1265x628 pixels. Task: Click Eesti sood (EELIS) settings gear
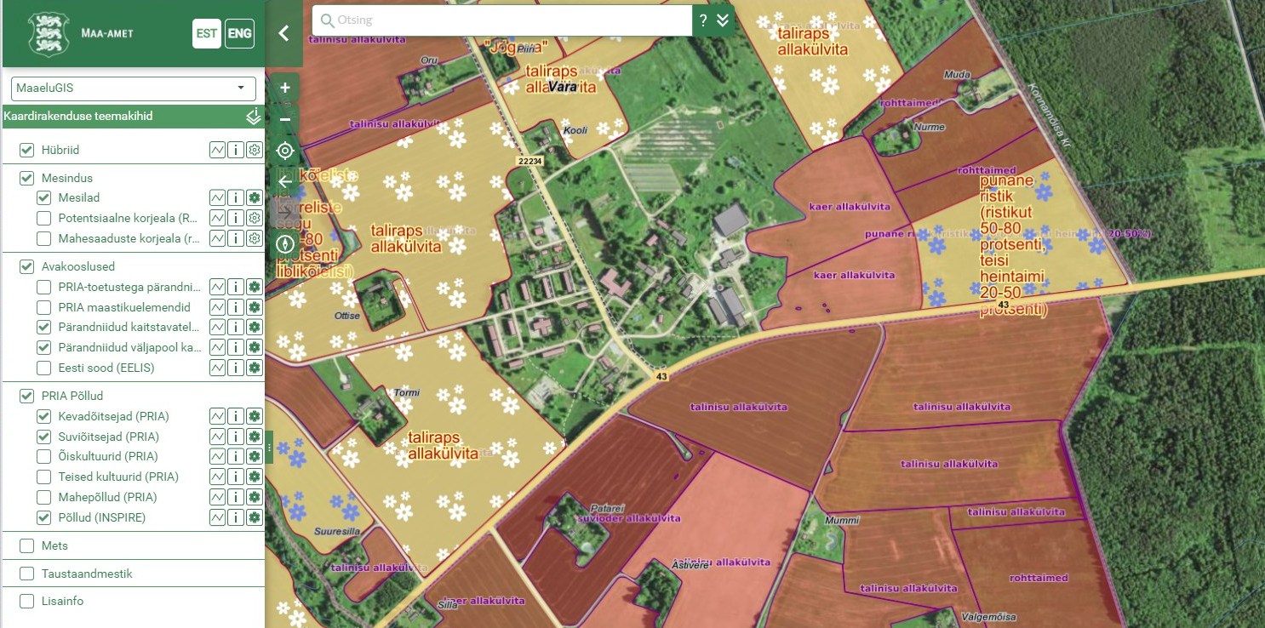[x=254, y=368]
